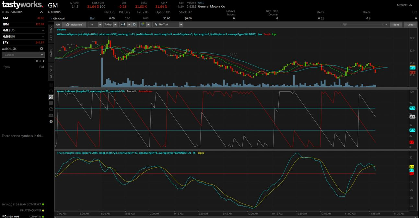This screenshot has height=218, width=419.
Task: Switch to the Positions vertical tab
Action: point(51,34)
